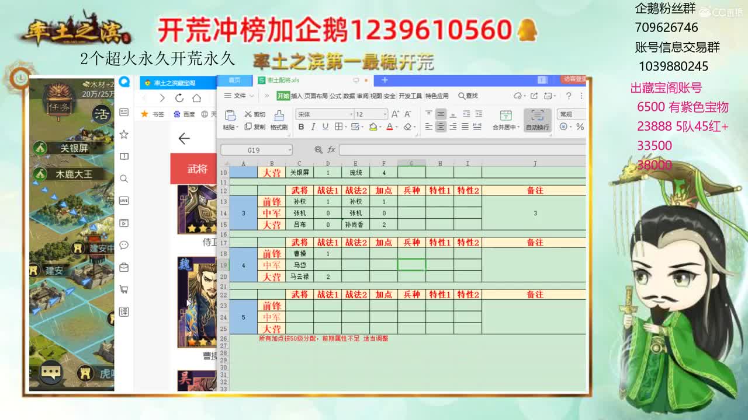Click the Paste icon in WPS ribbon

coord(230,115)
